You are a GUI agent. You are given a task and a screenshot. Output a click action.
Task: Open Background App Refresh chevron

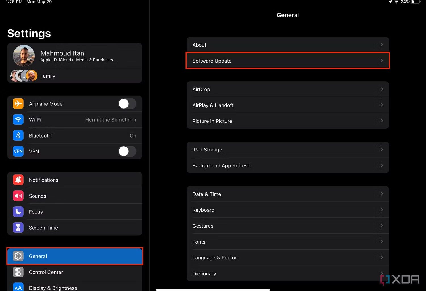pos(382,165)
